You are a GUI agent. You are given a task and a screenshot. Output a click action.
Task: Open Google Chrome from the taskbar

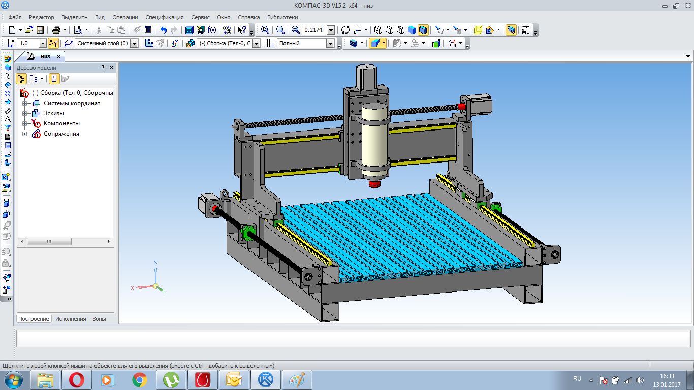(x=140, y=380)
